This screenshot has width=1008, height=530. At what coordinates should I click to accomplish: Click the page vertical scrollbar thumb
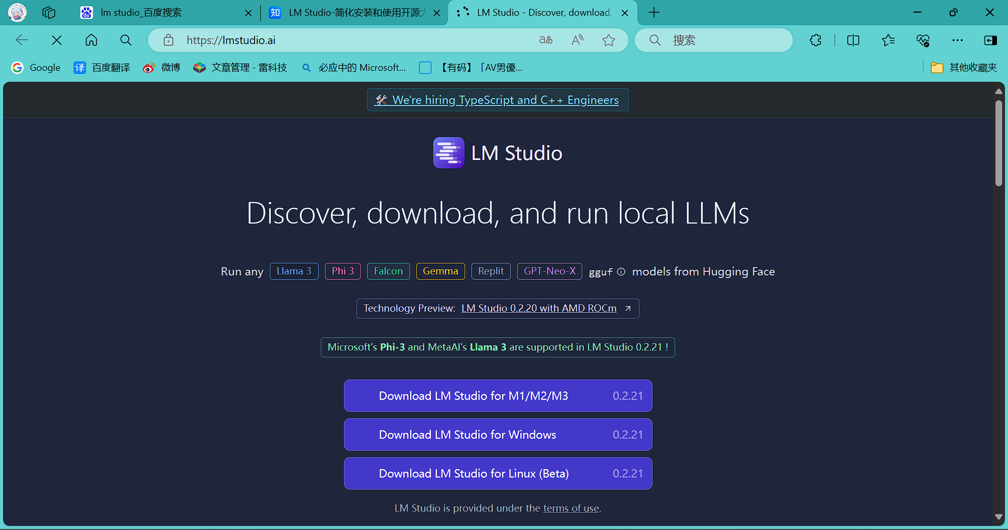click(999, 143)
